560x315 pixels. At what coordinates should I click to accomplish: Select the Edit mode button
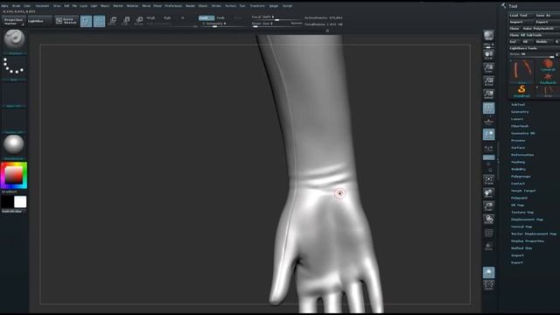(86, 21)
